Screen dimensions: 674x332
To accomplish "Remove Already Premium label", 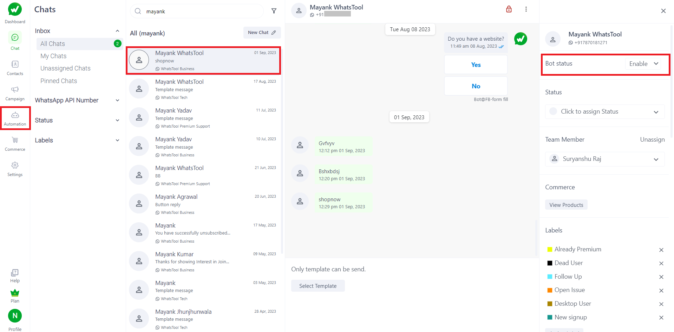I will coord(661,250).
